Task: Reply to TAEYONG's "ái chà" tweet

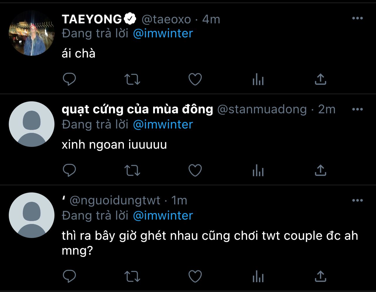Action: [x=69, y=79]
